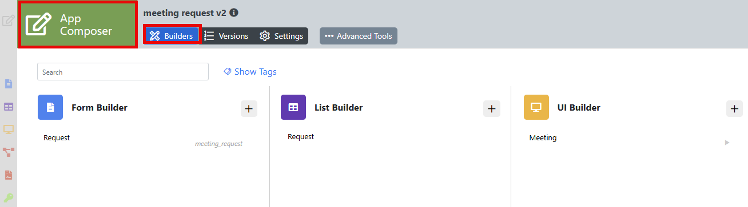Open the process flow icon in left rail

coord(9,152)
